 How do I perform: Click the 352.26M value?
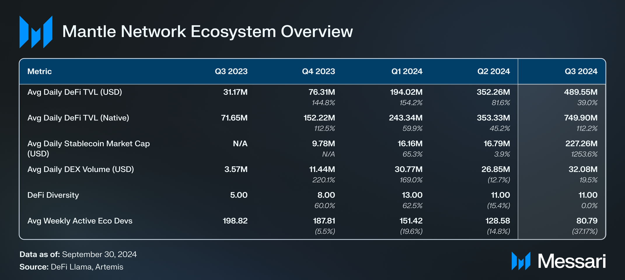493,92
